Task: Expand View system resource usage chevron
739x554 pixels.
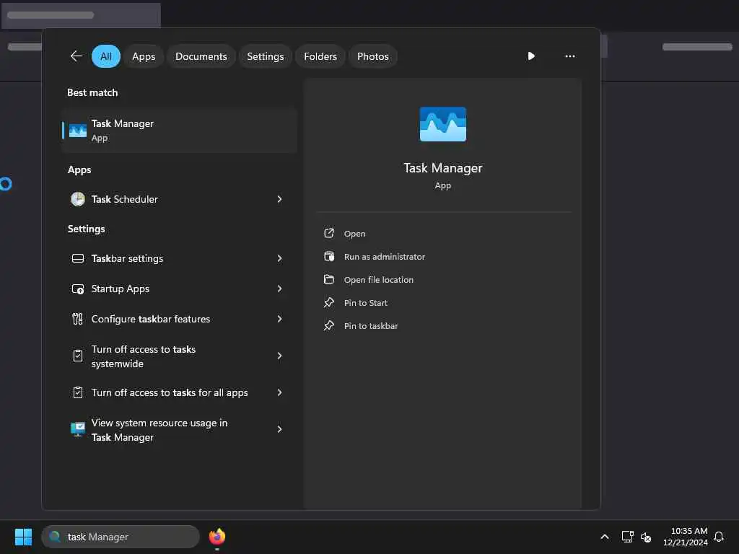Action: [x=279, y=429]
